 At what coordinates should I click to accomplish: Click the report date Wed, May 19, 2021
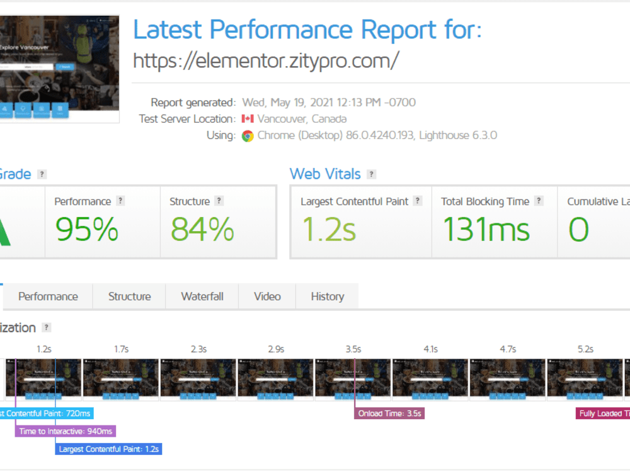pyautogui.click(x=329, y=103)
